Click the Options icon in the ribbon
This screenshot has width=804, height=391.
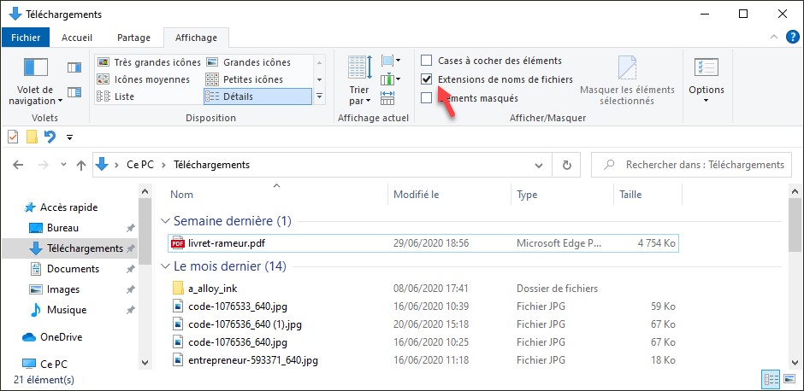pos(706,70)
